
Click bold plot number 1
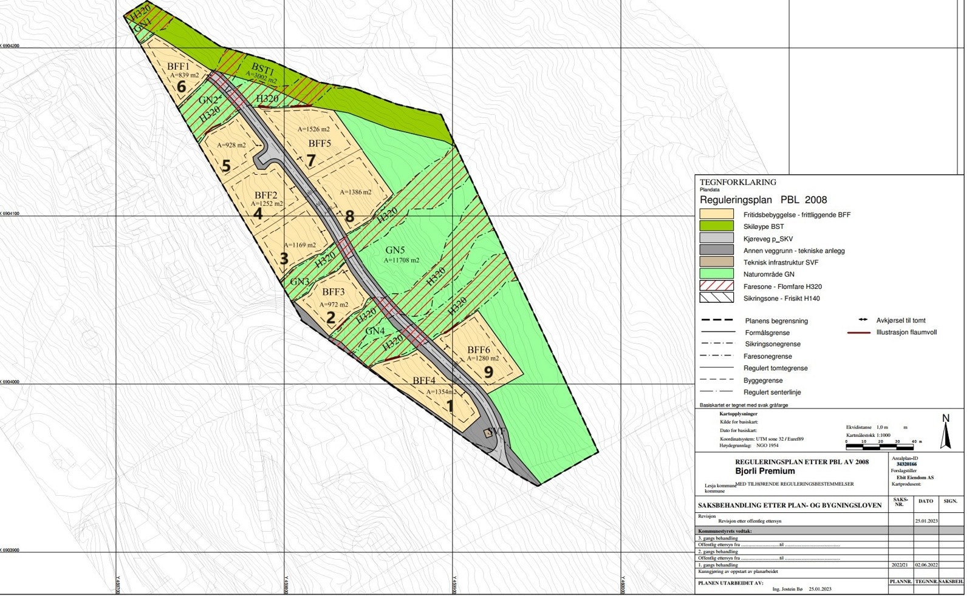pos(450,406)
